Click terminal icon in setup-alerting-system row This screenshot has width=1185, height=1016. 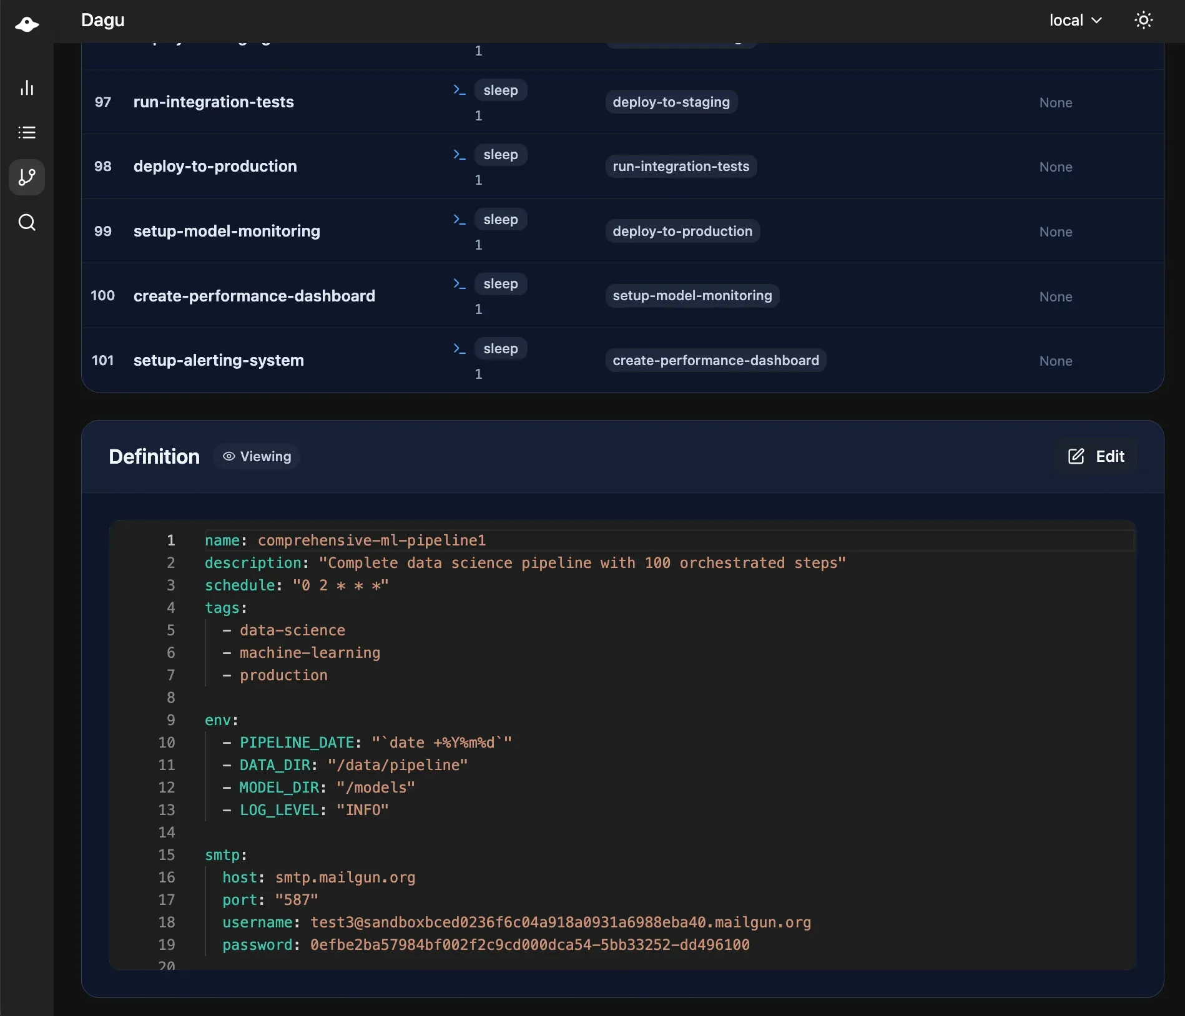point(460,348)
